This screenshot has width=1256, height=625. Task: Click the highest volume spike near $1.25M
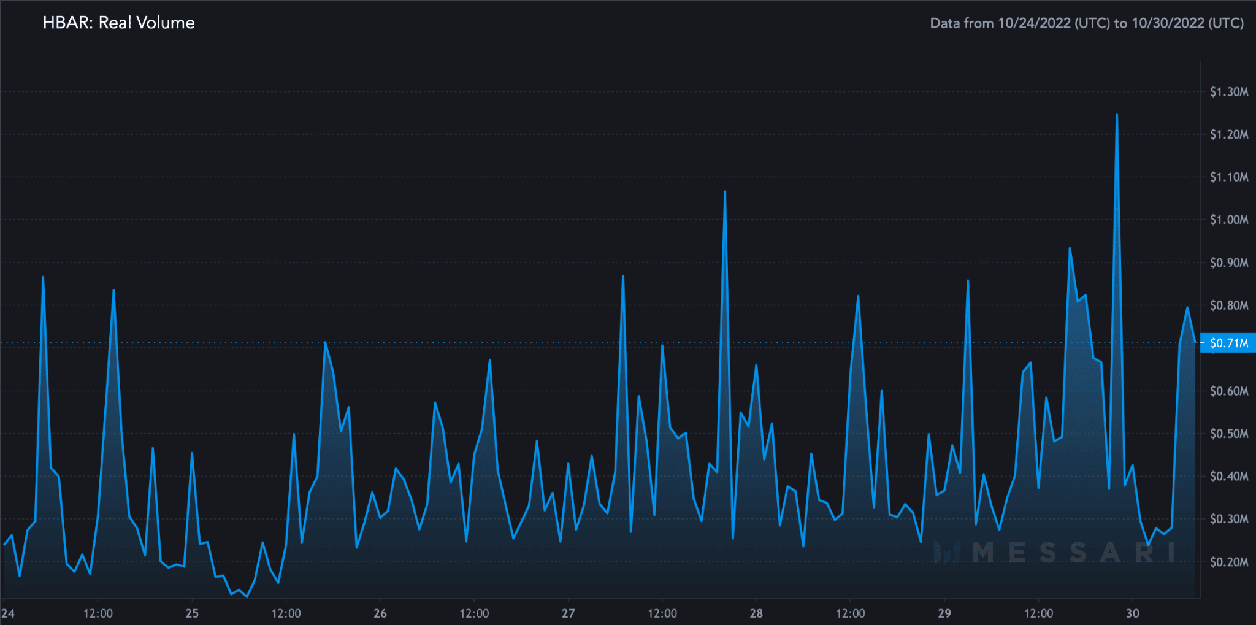1117,115
